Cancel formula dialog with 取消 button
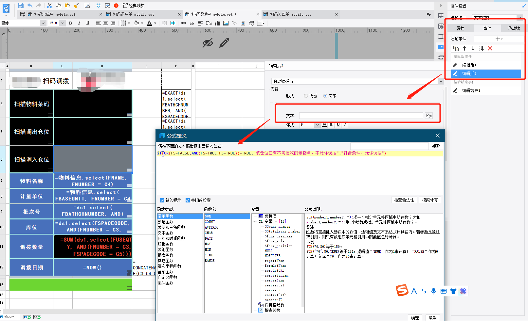 click(432, 318)
